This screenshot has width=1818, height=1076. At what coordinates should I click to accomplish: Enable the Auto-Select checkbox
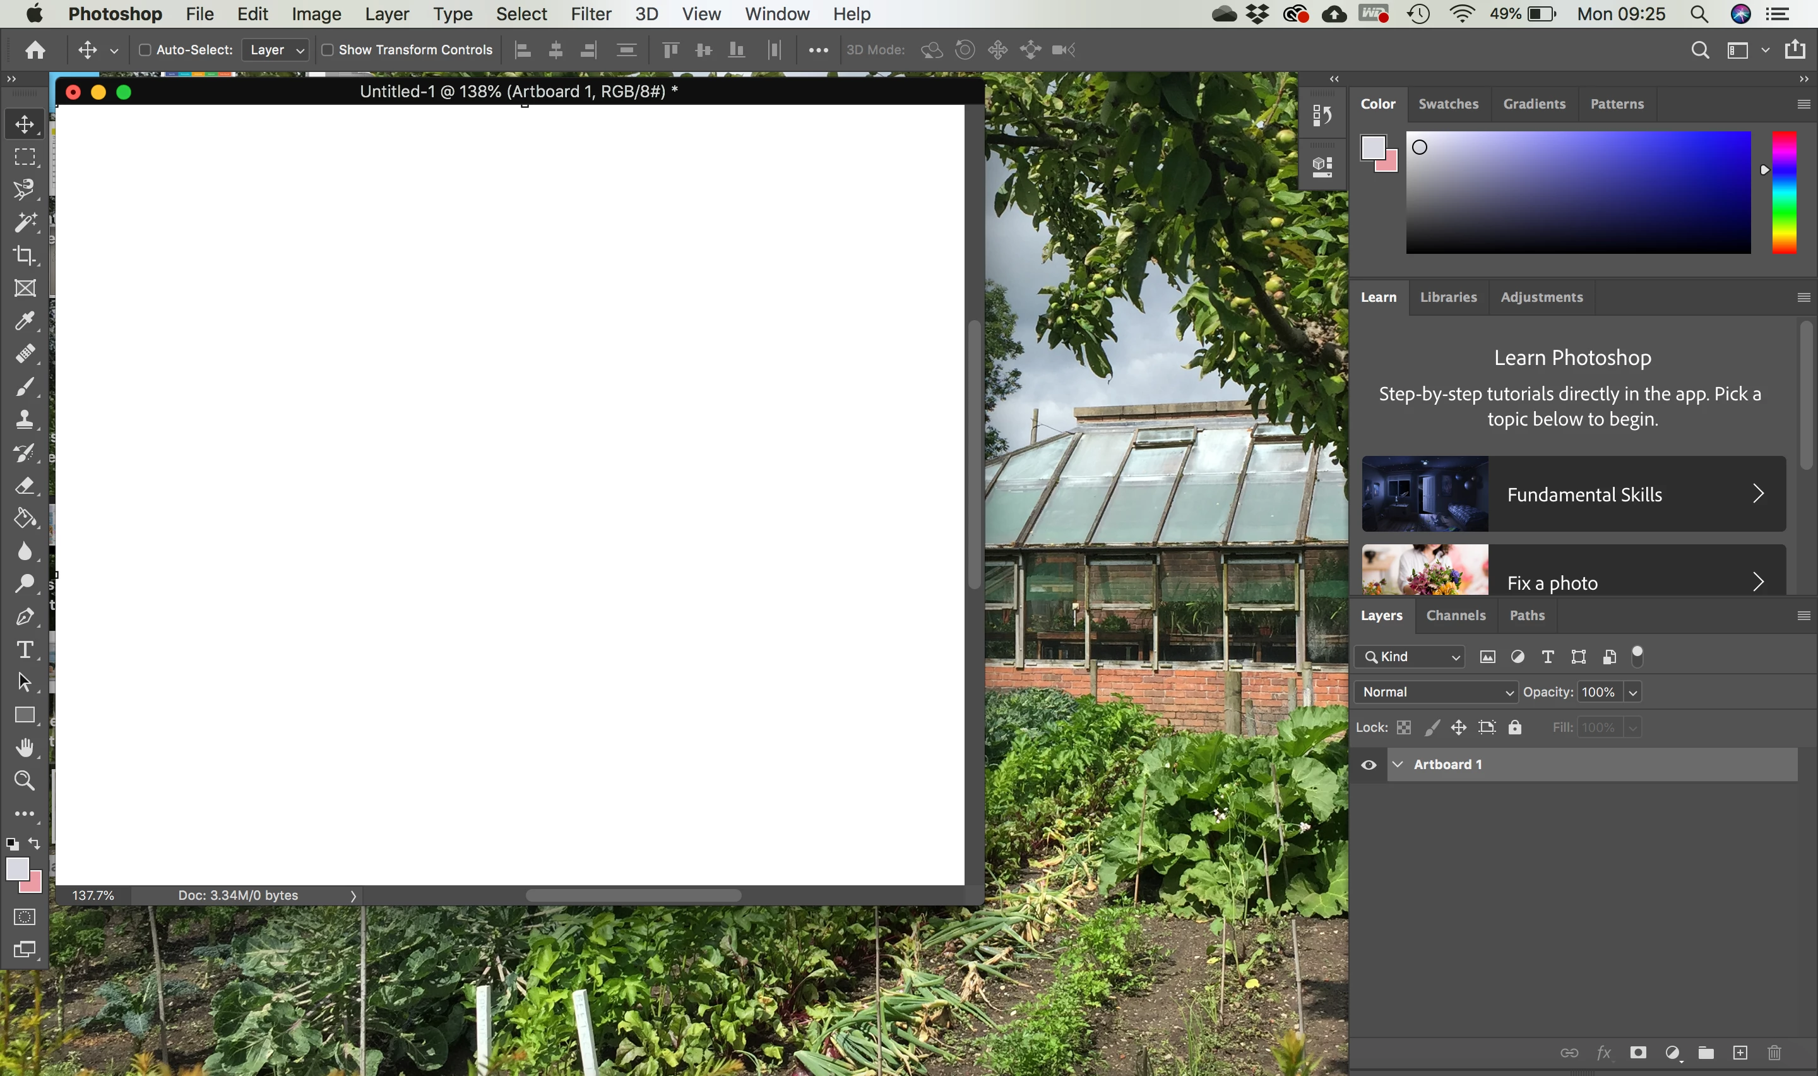[145, 50]
